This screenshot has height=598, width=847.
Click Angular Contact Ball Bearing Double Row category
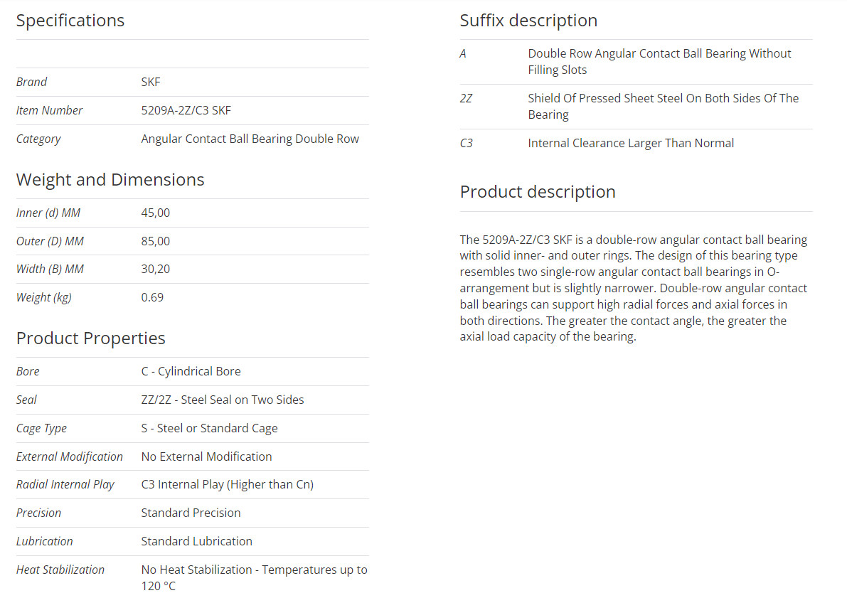tap(250, 139)
